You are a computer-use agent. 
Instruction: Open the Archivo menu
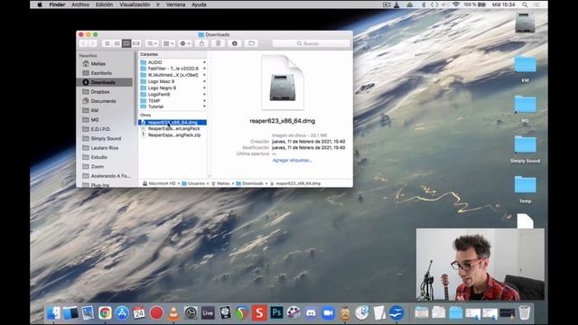(x=80, y=5)
